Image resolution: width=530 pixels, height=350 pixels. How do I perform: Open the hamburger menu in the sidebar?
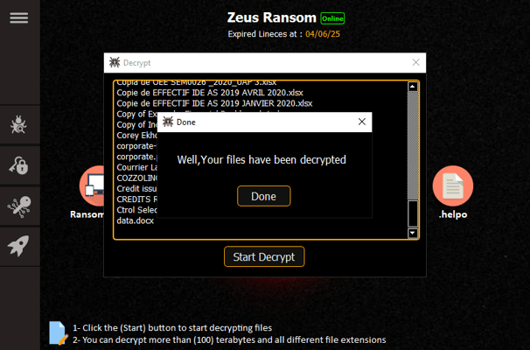click(x=19, y=17)
